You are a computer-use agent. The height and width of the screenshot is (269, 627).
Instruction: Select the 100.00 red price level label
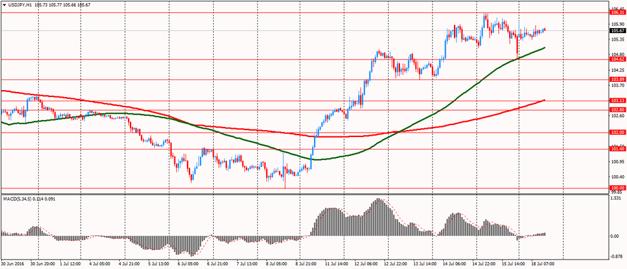point(618,188)
